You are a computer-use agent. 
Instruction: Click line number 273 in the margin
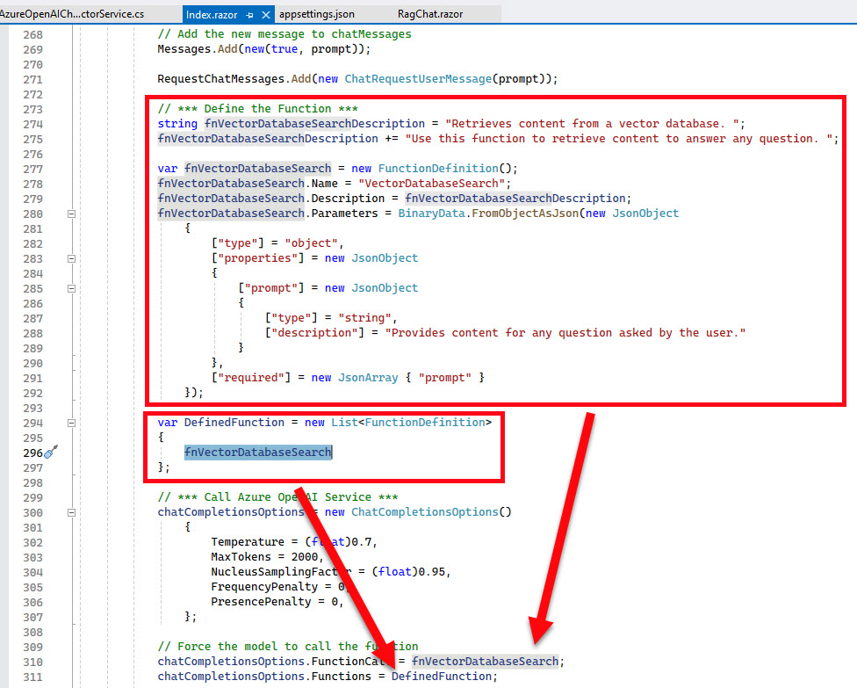pos(32,109)
